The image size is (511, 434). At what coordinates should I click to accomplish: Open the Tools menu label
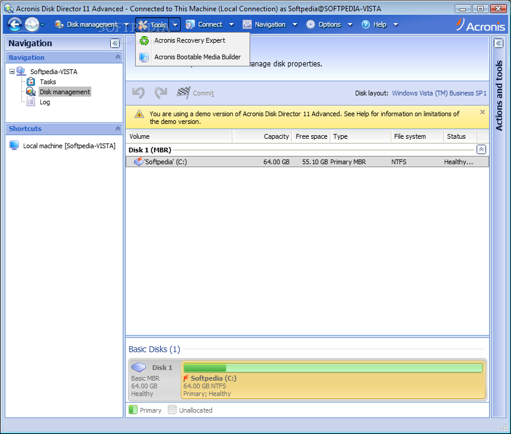(158, 25)
